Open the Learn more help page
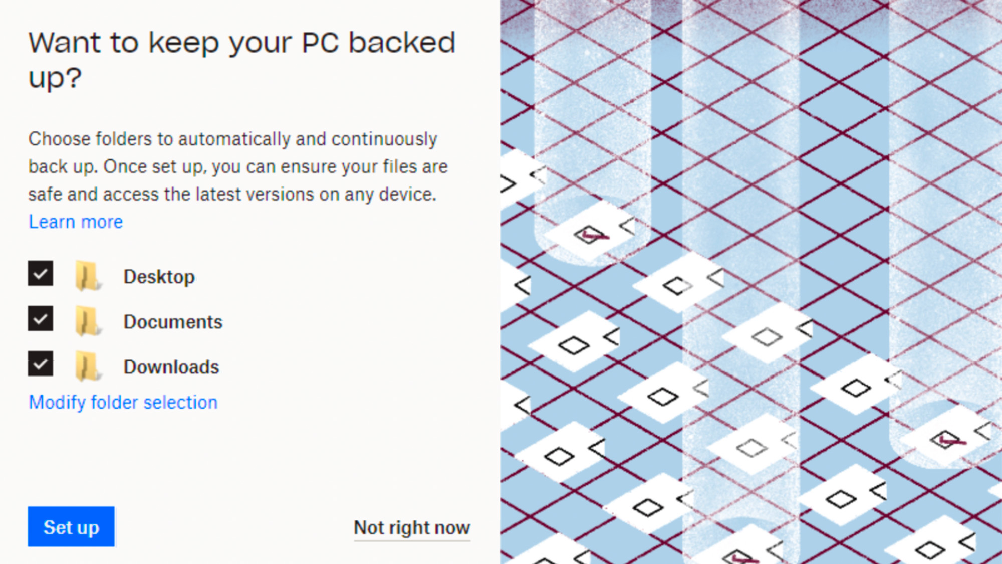Viewport: 1002px width, 564px height. pos(75,221)
